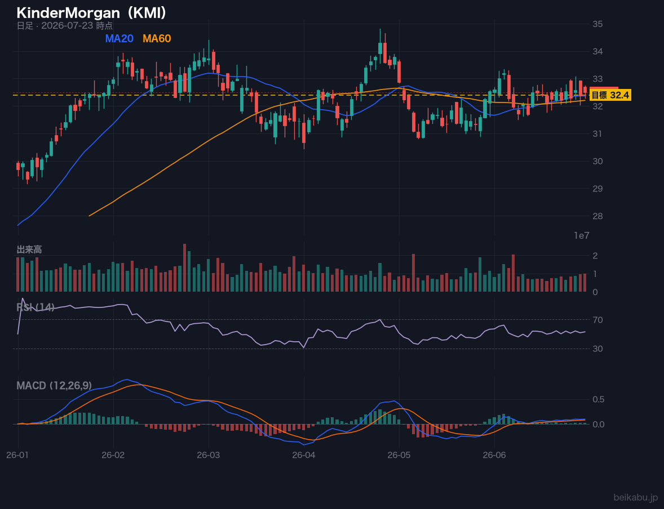Click the 28 price axis label
This screenshot has width=664, height=509.
597,216
